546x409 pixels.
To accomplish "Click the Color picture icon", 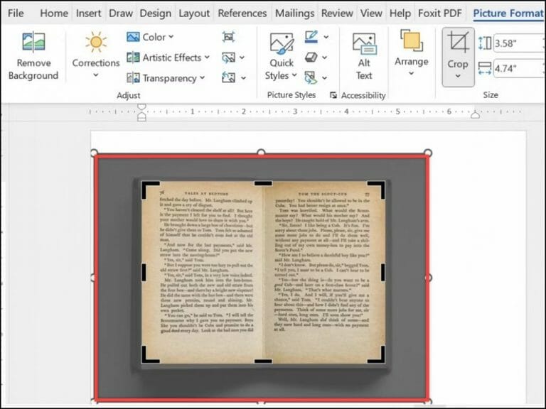I will pos(133,37).
